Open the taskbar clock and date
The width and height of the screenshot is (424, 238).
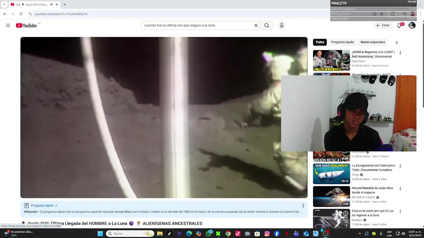(414, 234)
